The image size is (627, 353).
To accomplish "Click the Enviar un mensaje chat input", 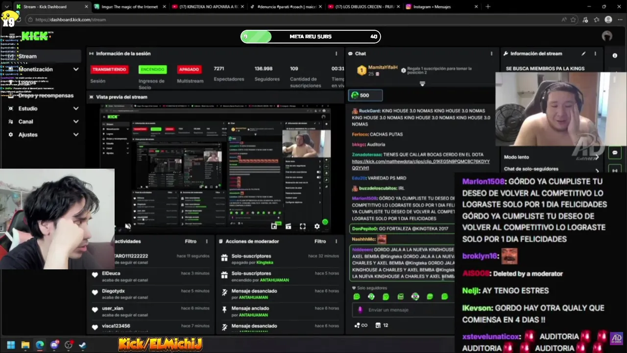I will [403, 310].
